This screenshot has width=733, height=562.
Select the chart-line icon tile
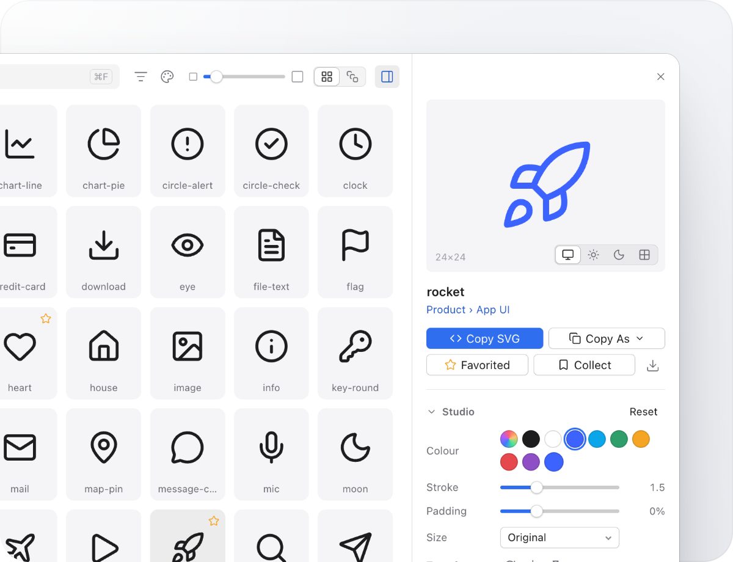coord(28,151)
